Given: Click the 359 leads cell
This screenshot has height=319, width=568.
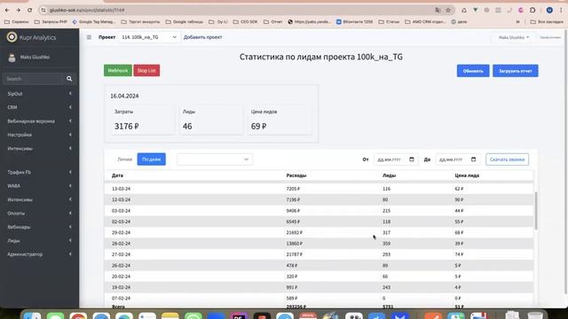Looking at the screenshot, I should coord(387,244).
